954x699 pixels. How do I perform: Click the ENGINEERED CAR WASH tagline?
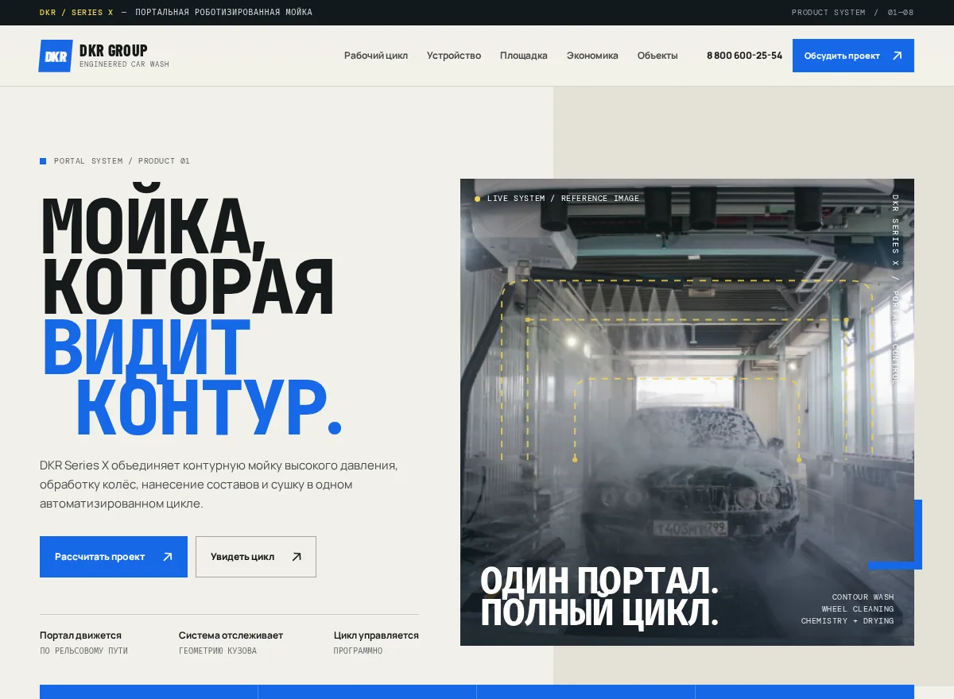(x=124, y=64)
